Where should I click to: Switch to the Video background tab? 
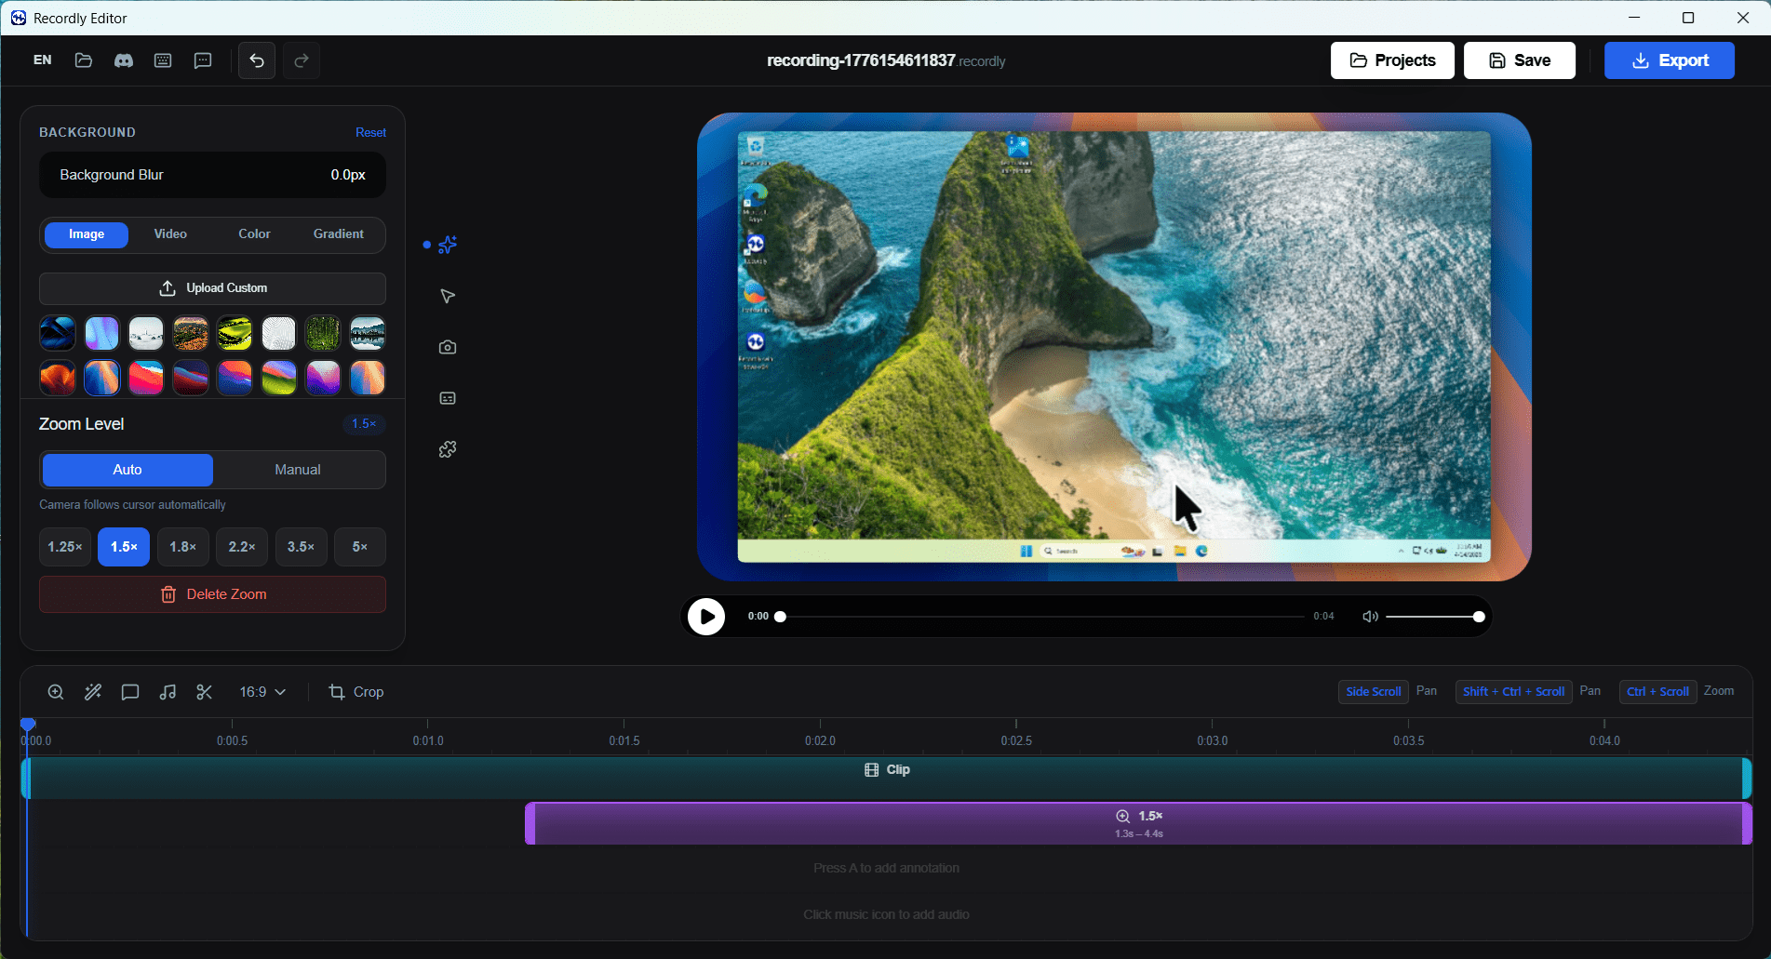point(170,234)
